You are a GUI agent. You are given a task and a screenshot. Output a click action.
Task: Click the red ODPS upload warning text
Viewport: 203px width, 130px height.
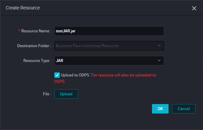(x=105, y=78)
